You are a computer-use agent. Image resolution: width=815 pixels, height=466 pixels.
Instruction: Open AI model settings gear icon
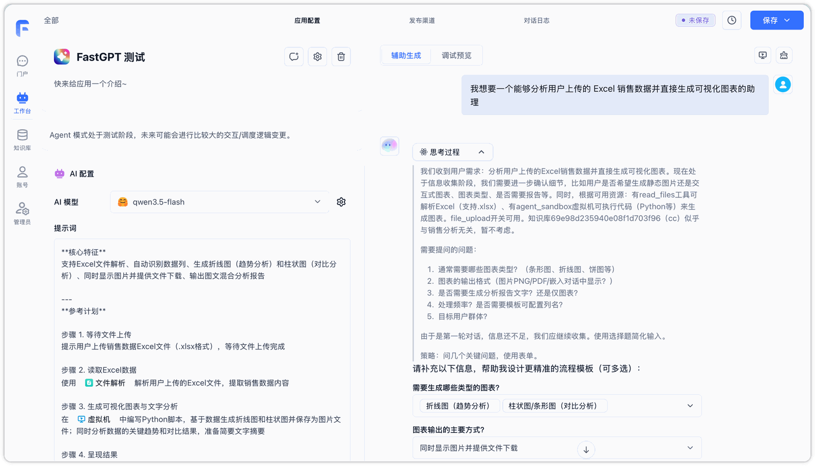point(341,202)
